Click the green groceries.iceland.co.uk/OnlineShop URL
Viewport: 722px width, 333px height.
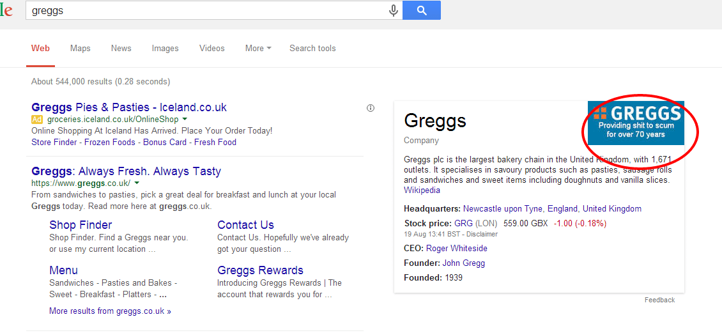[x=112, y=120]
